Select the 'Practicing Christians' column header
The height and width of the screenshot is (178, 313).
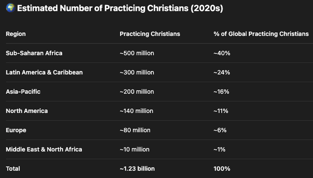tap(150, 34)
